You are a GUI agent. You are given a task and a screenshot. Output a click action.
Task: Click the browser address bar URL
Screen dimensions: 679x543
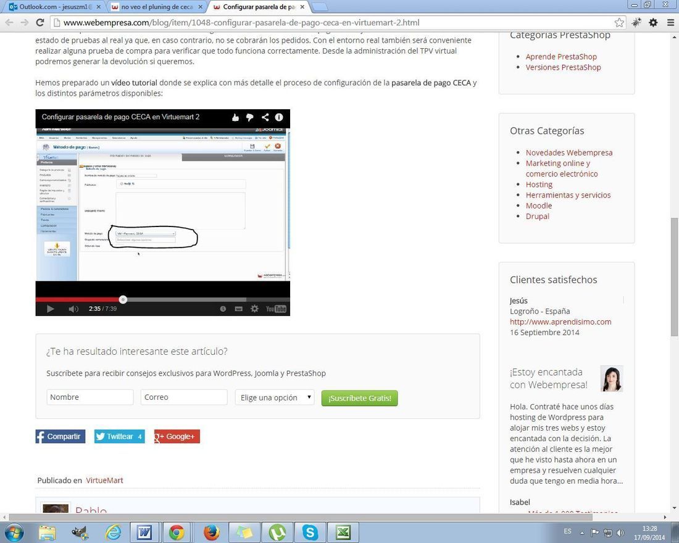[241, 22]
